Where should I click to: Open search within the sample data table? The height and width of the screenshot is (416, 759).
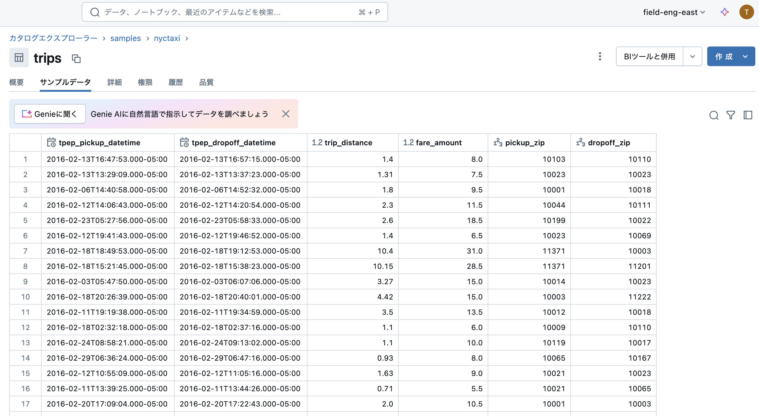tap(714, 115)
